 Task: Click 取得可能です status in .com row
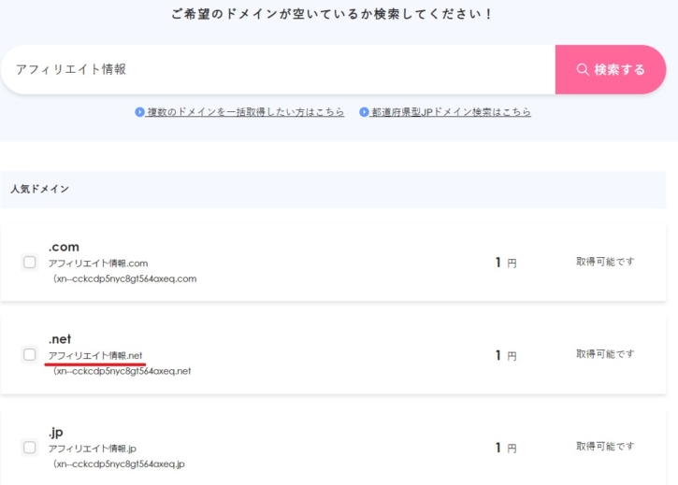pyautogui.click(x=605, y=262)
